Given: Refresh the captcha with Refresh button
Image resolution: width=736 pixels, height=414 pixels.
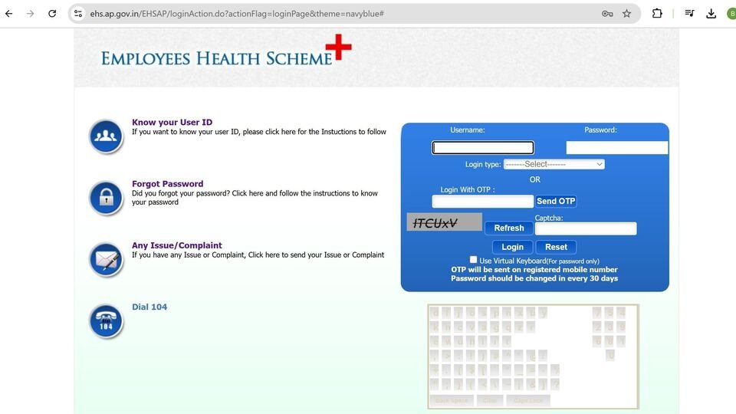Looking at the screenshot, I should pyautogui.click(x=509, y=228).
